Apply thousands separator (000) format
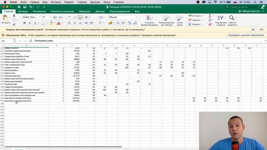The image size is (267, 150). pyautogui.click(x=123, y=23)
